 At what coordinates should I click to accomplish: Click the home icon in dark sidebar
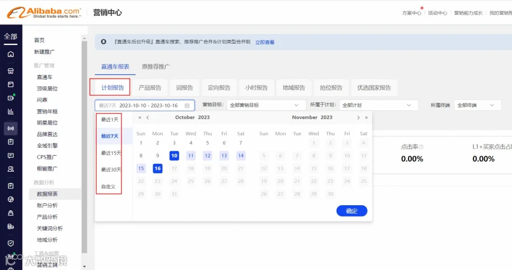click(x=11, y=54)
